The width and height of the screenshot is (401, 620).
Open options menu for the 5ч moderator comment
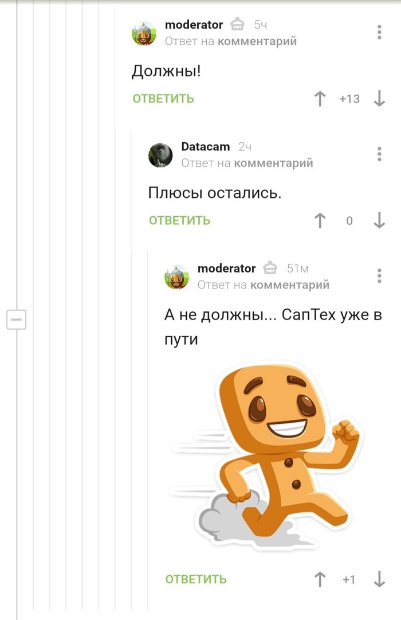[x=379, y=32]
